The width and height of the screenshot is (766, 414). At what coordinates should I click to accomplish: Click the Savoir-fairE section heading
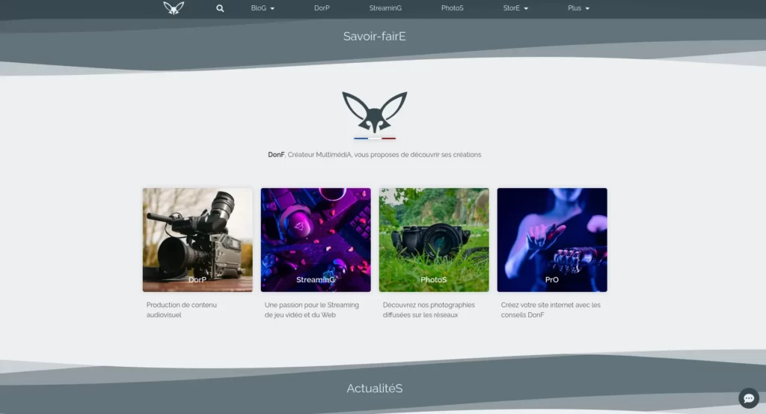click(375, 36)
